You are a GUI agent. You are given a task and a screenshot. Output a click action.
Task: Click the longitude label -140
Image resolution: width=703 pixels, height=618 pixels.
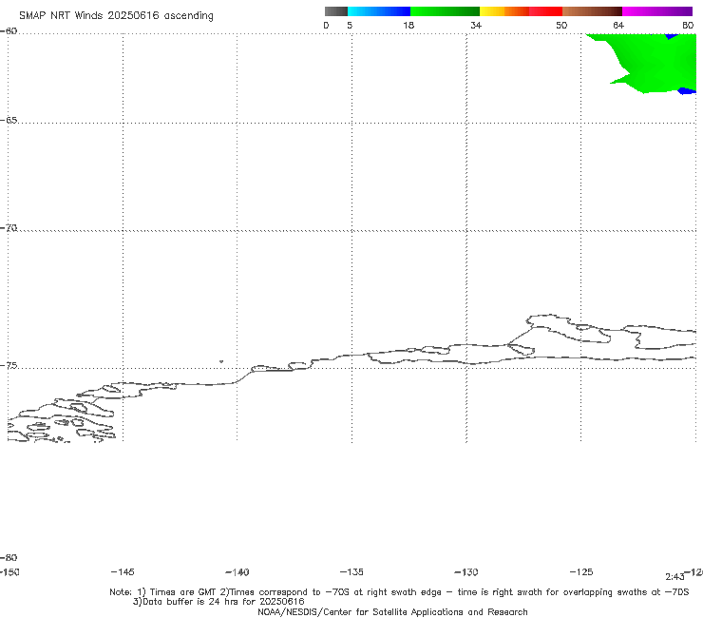coord(237,571)
